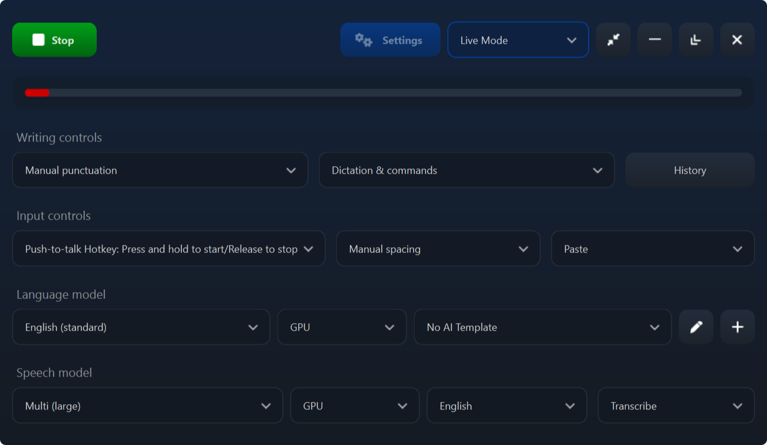Open the Live Mode dropdown
The width and height of the screenshot is (767, 445).
[x=517, y=40]
